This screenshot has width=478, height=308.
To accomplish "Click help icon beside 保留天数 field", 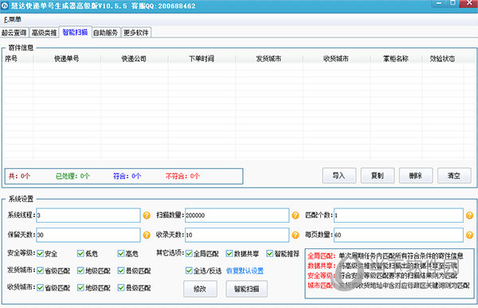I will (147, 235).
